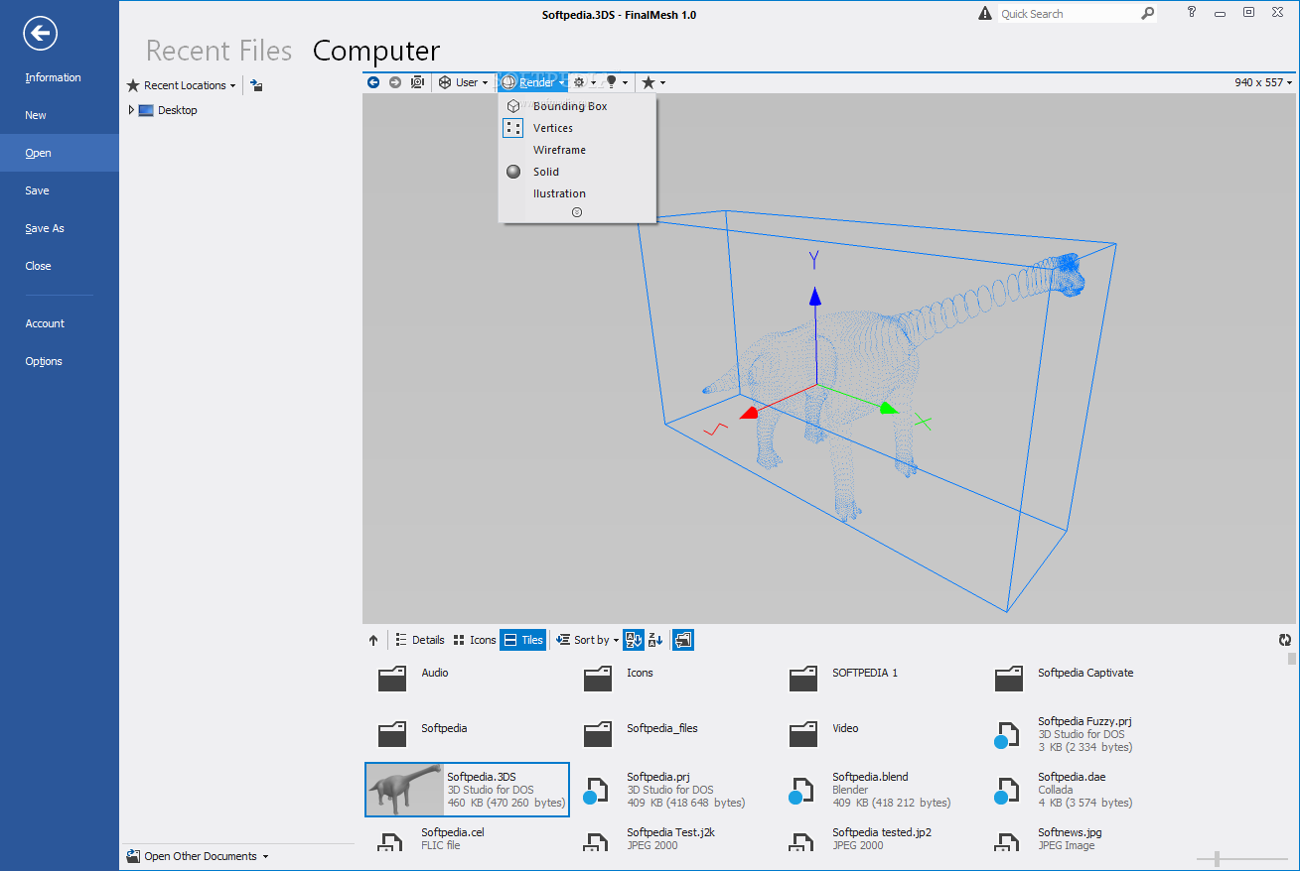Click into the Quick Search field

1067,14
